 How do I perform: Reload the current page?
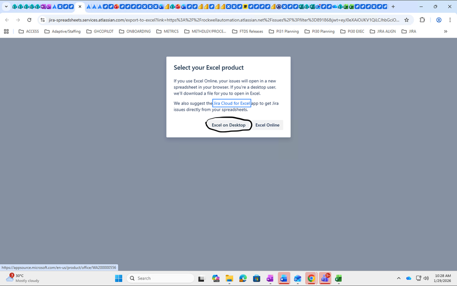tap(29, 20)
